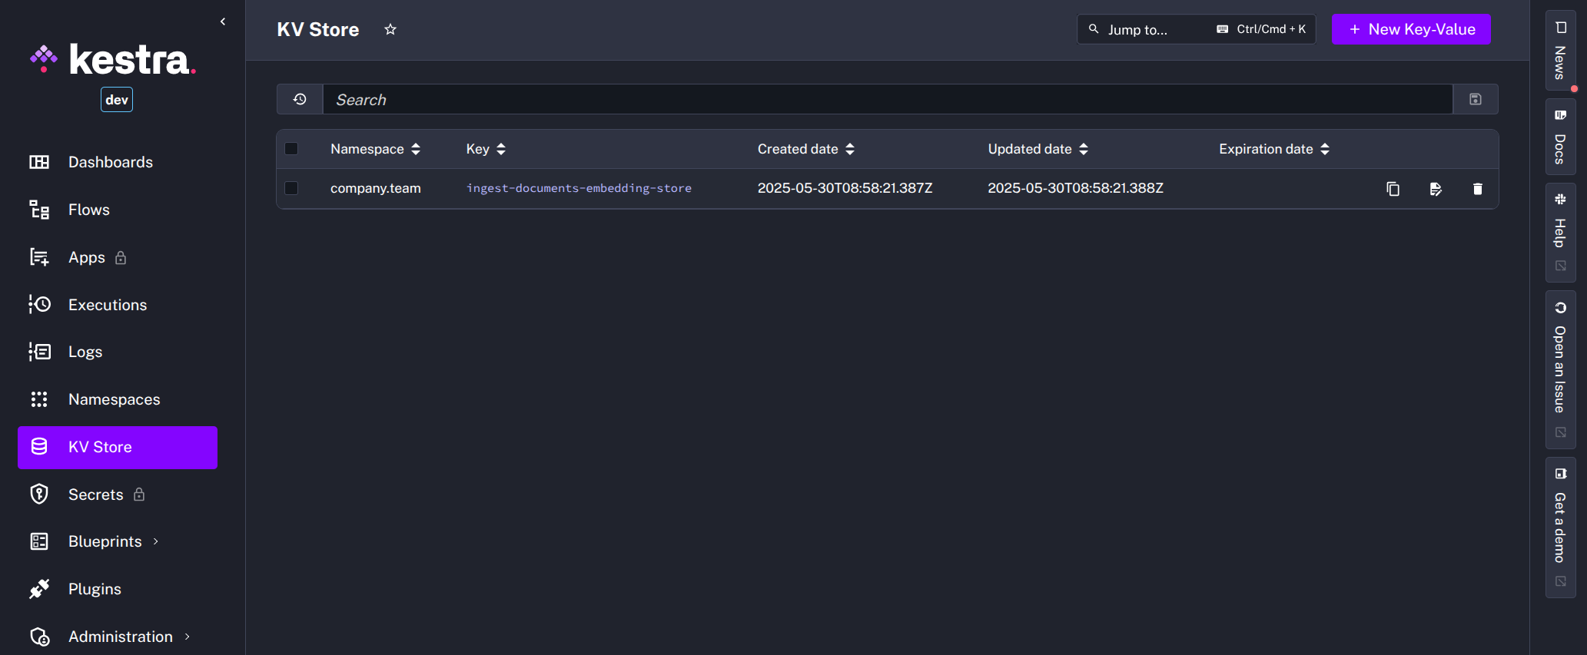
Task: Click the Get a demo tab
Action: [x=1560, y=528]
